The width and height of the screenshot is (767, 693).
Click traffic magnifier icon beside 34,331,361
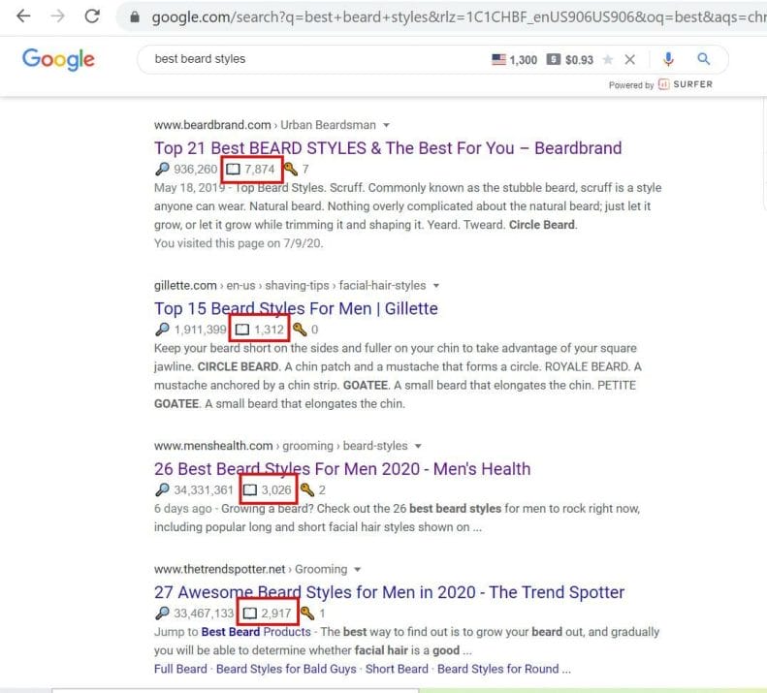click(162, 489)
